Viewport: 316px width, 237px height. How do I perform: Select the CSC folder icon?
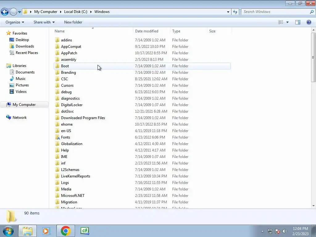tap(57, 79)
